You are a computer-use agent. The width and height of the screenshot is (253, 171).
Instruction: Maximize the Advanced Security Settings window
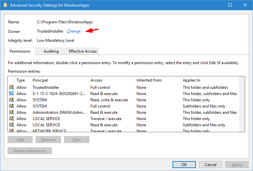tap(230, 5)
